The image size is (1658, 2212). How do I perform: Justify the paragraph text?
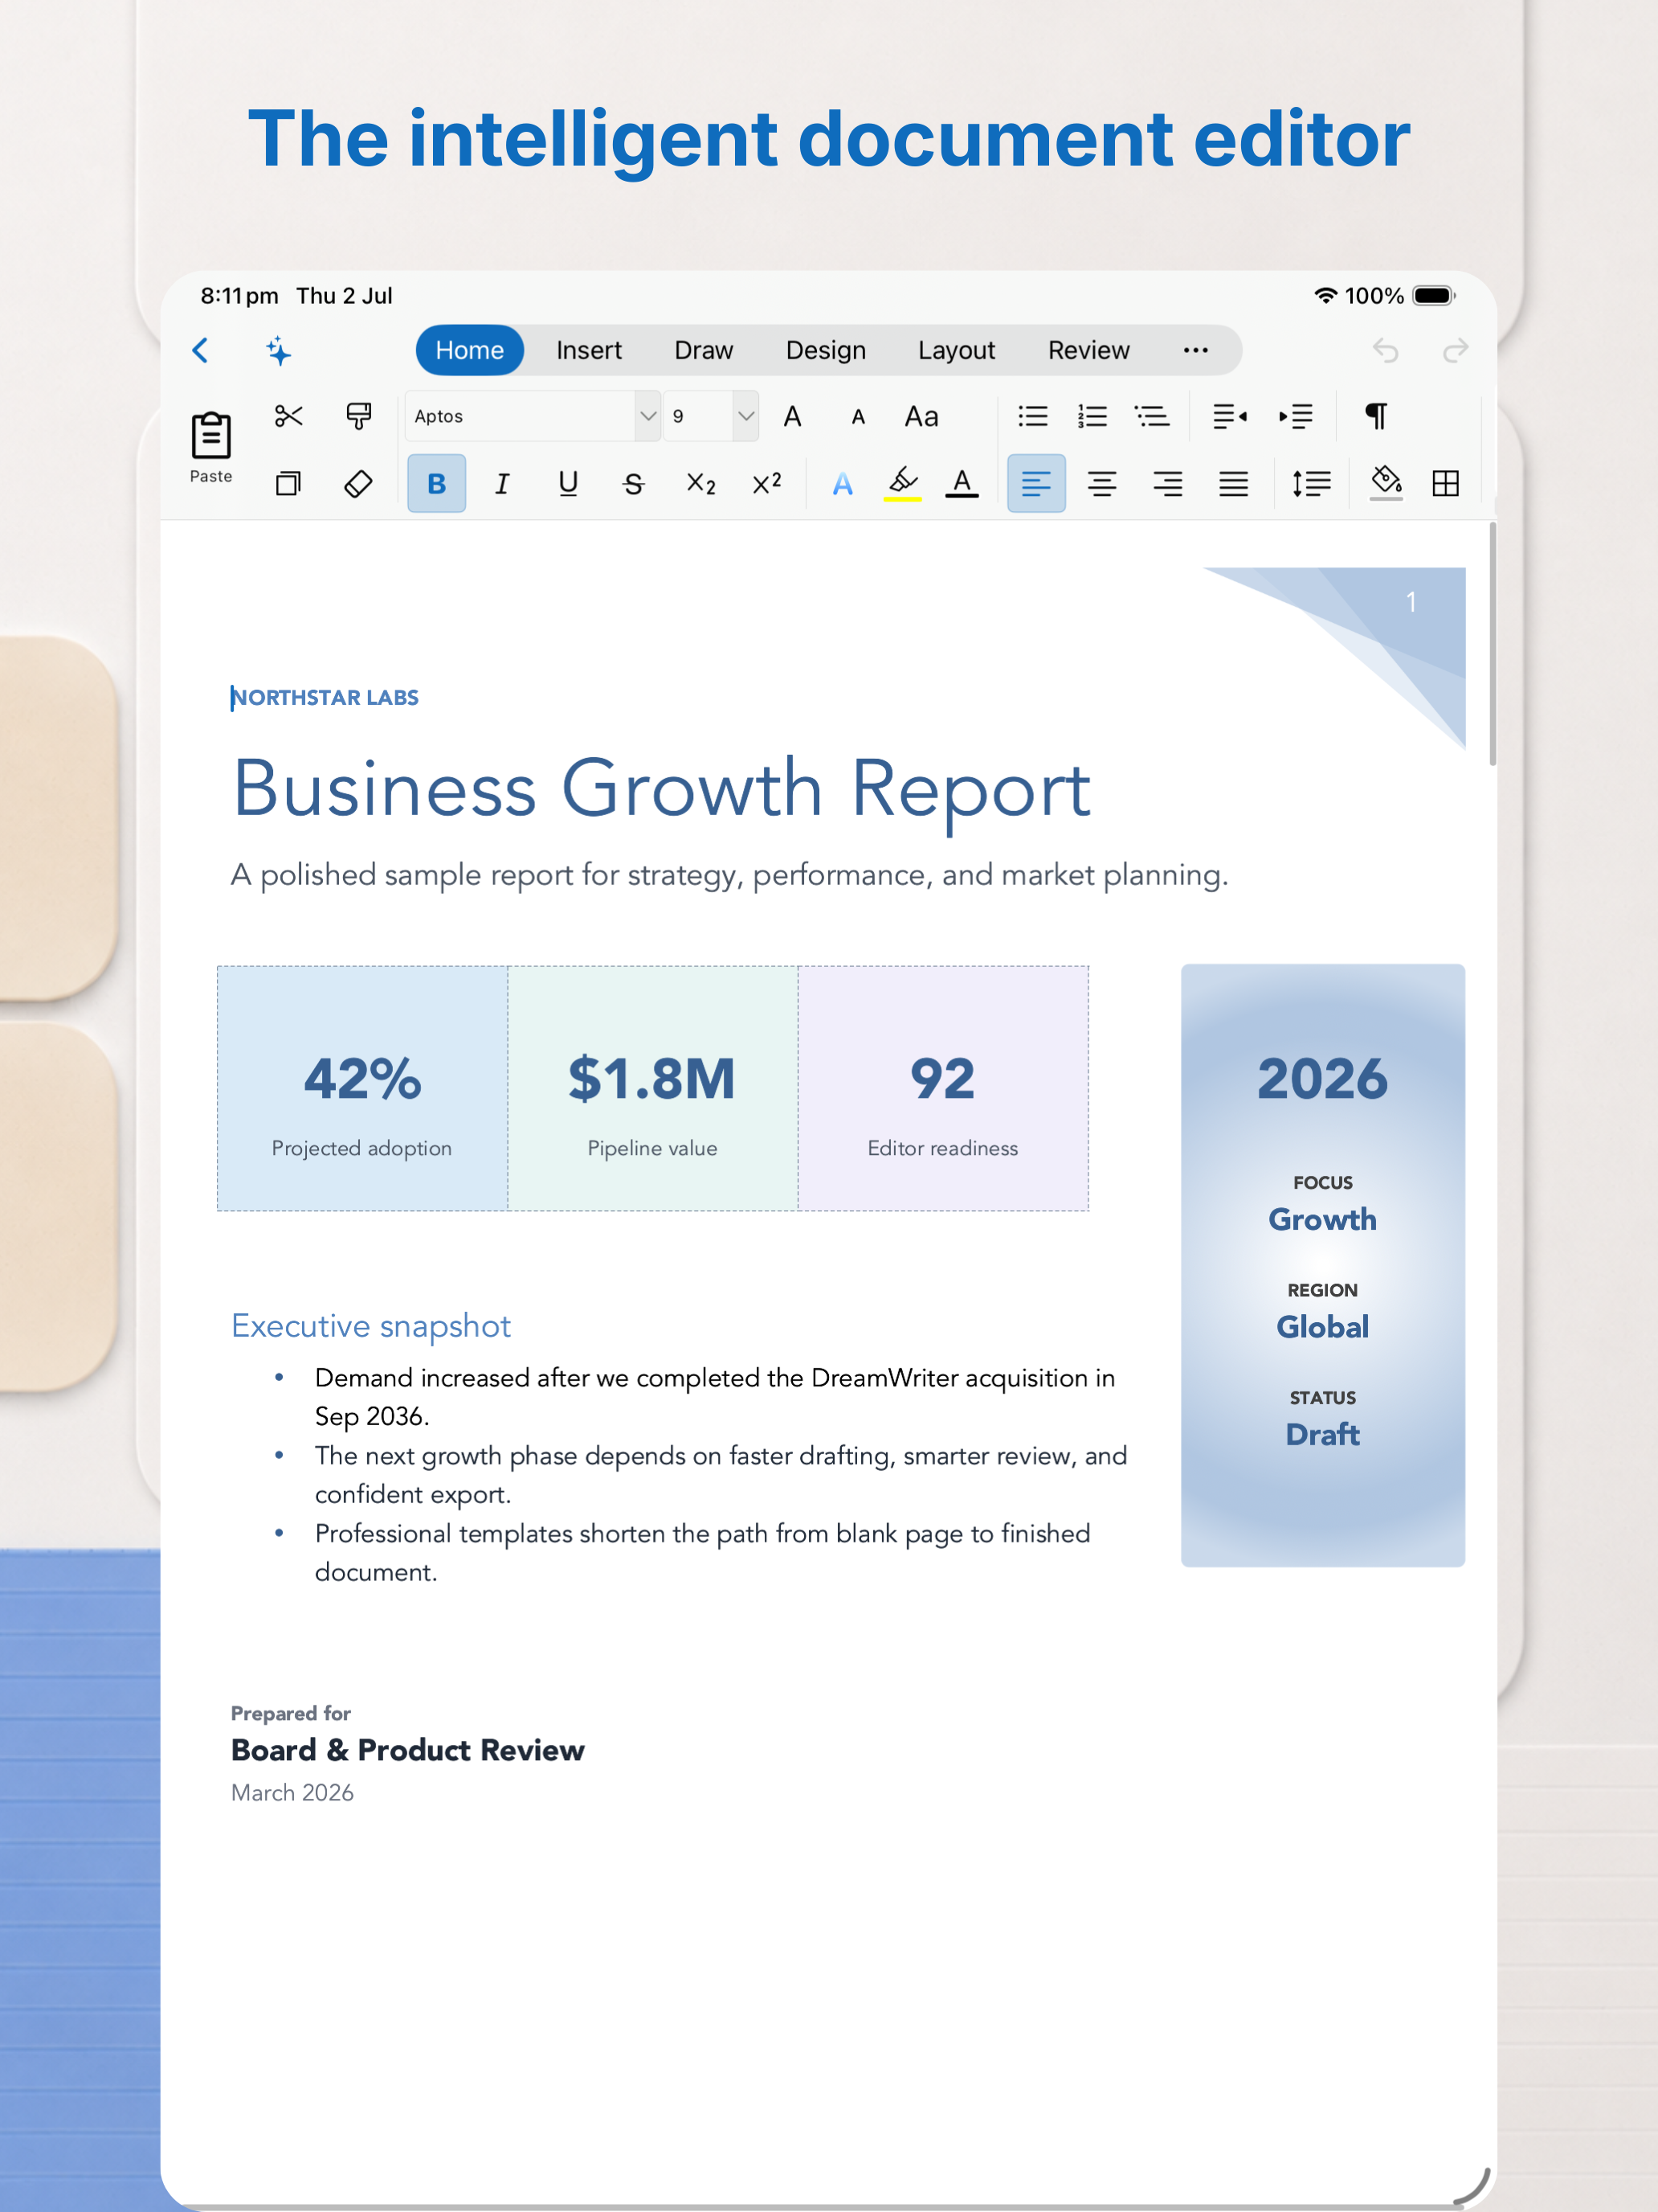coord(1233,484)
